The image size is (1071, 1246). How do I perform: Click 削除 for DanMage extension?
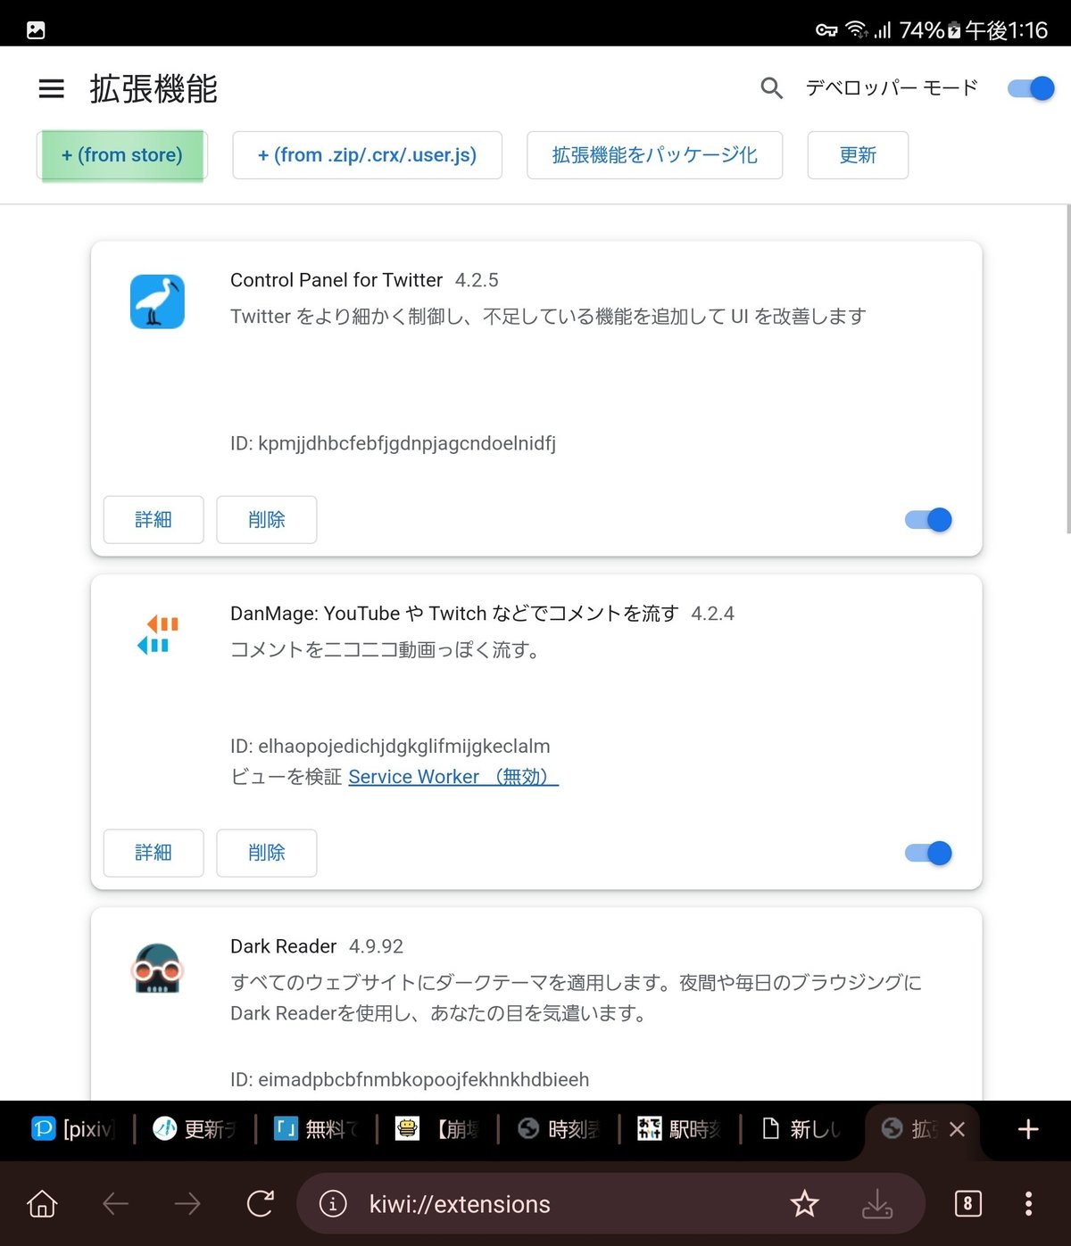coord(267,853)
